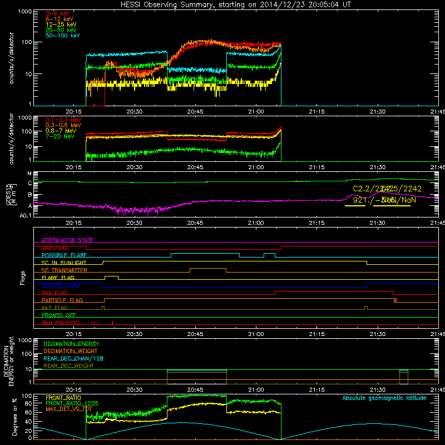Screen dimensions: 445x445
Task: Click the FRONT_RATIO legend label
Action: tap(63, 398)
